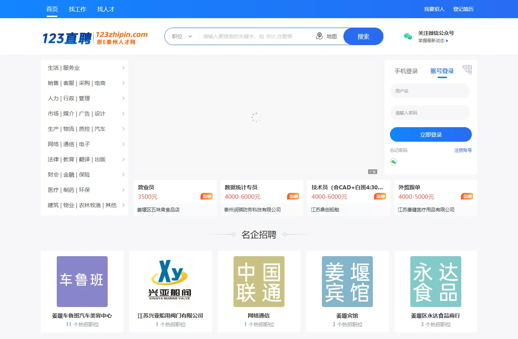Expand the 建筑 | 物业 | 农林牧渔 | 其他 category

tap(84, 205)
